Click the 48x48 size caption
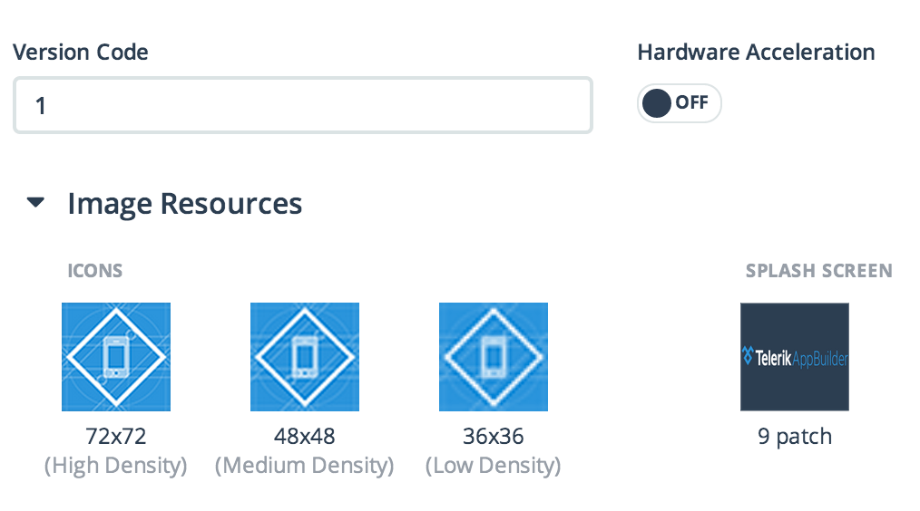The height and width of the screenshot is (511, 920). tap(305, 437)
